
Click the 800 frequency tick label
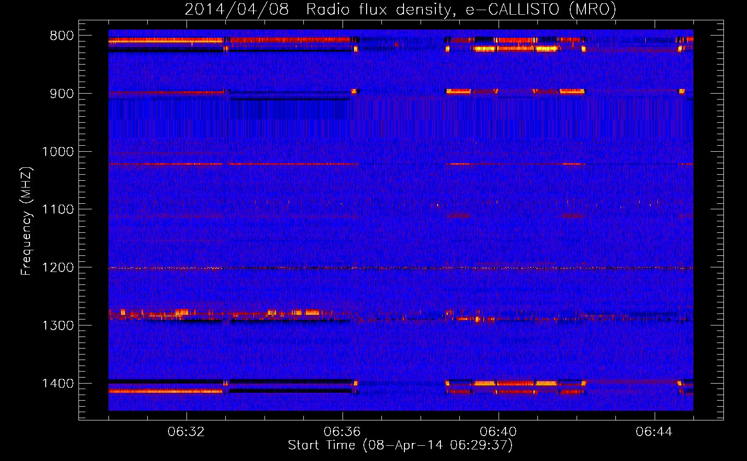[61, 36]
